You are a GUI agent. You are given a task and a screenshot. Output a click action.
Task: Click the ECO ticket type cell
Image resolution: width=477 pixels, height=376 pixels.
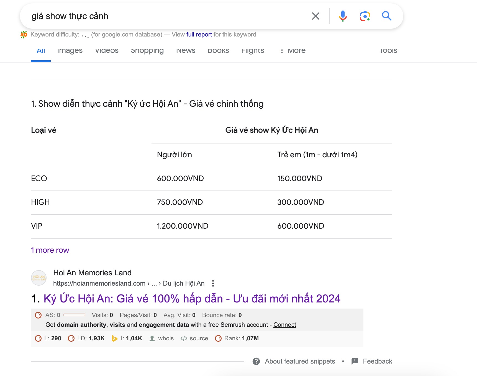point(39,179)
